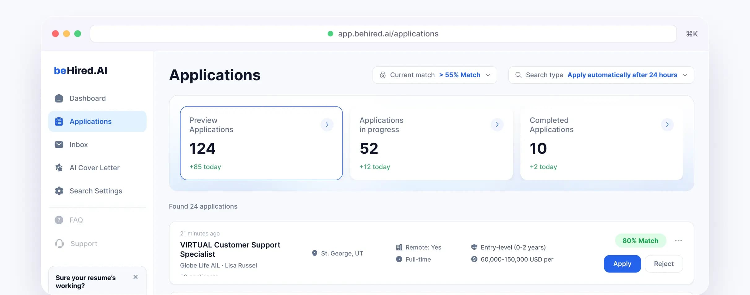Click the address bar showing app.behired.ai/applications
This screenshot has width=750, height=295.
tap(383, 34)
